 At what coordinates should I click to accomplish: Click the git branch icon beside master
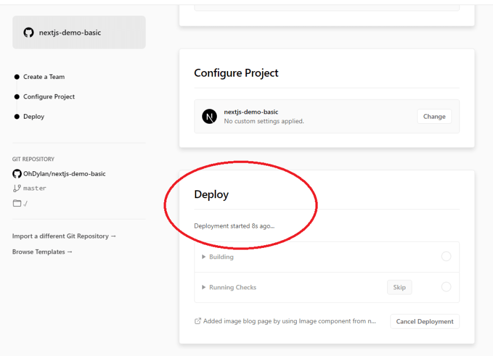tap(17, 188)
